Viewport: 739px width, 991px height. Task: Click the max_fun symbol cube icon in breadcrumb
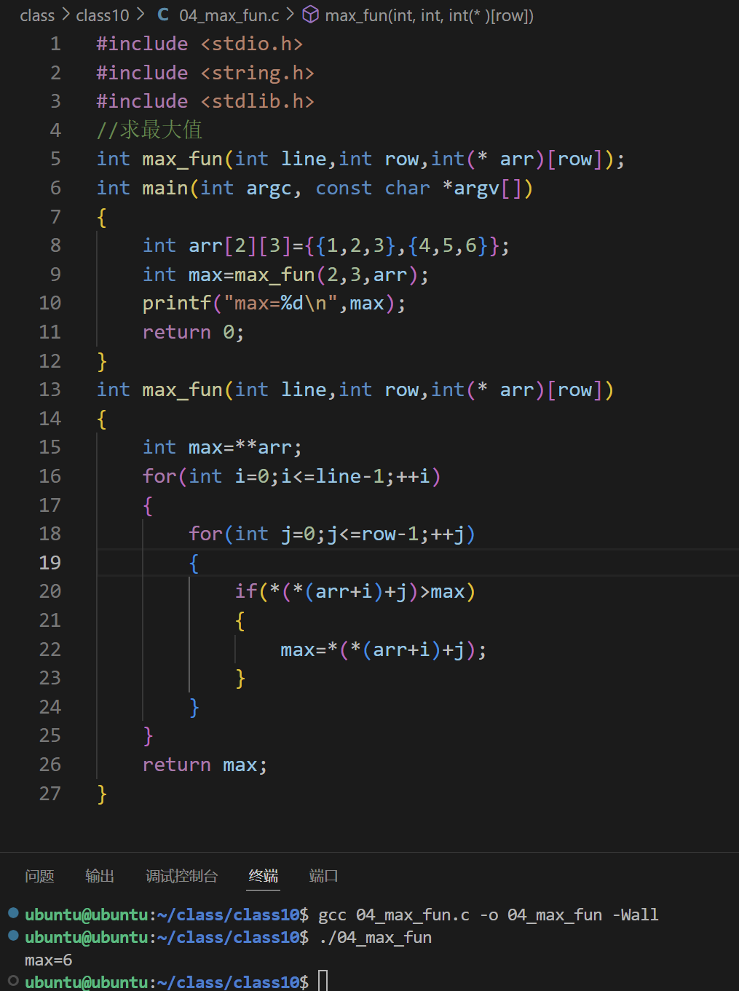pyautogui.click(x=311, y=15)
